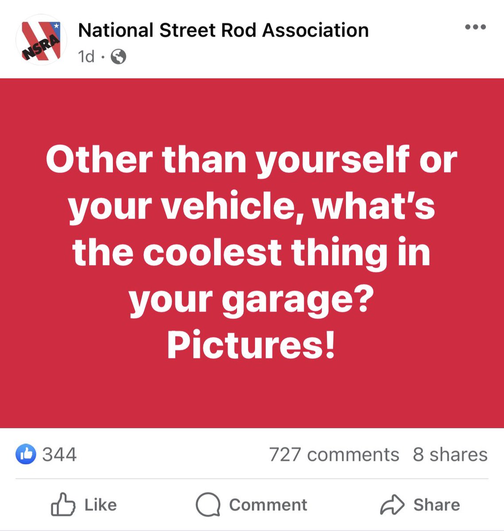Click the Comment speech bubble icon
The height and width of the screenshot is (531, 504).
click(208, 505)
